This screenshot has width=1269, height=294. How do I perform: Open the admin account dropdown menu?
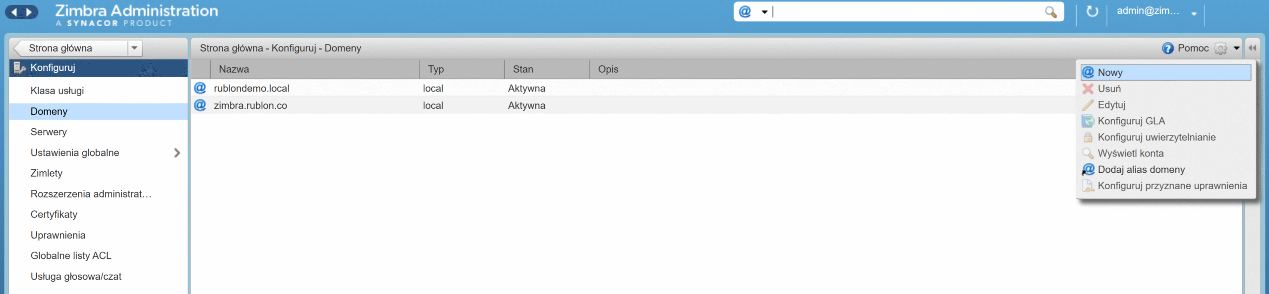(1194, 13)
